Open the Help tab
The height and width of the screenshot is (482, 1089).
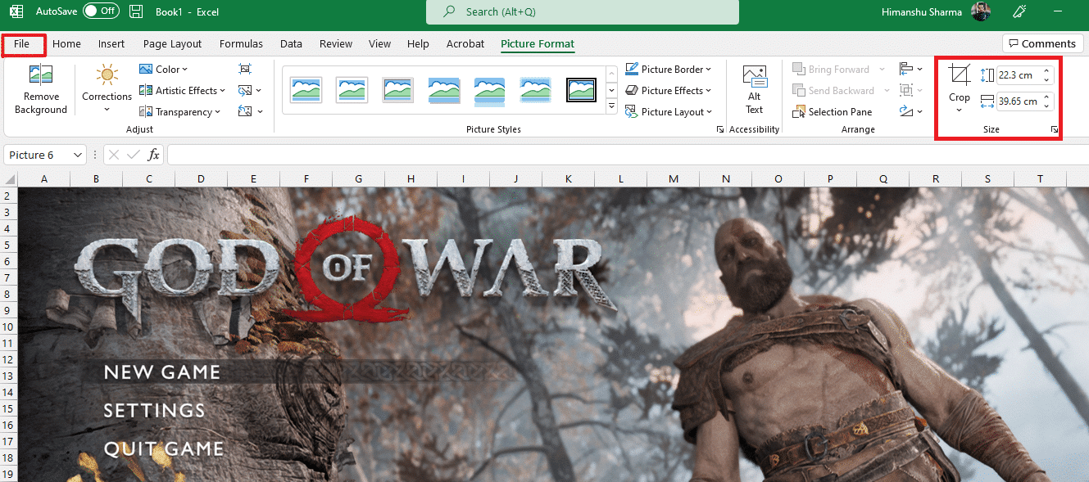click(x=418, y=44)
